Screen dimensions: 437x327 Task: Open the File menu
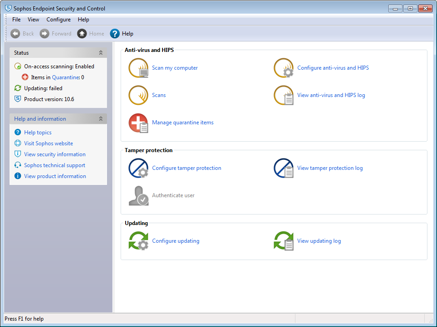[16, 20]
